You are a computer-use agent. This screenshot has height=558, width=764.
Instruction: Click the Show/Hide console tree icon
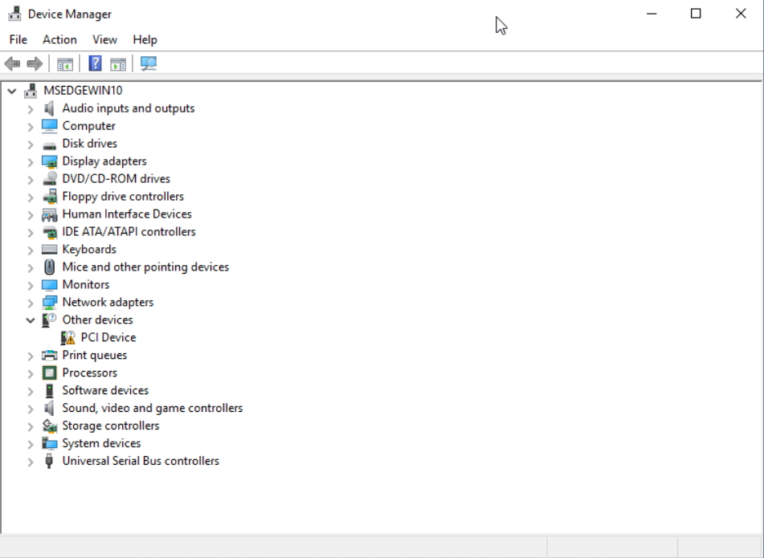tap(65, 64)
